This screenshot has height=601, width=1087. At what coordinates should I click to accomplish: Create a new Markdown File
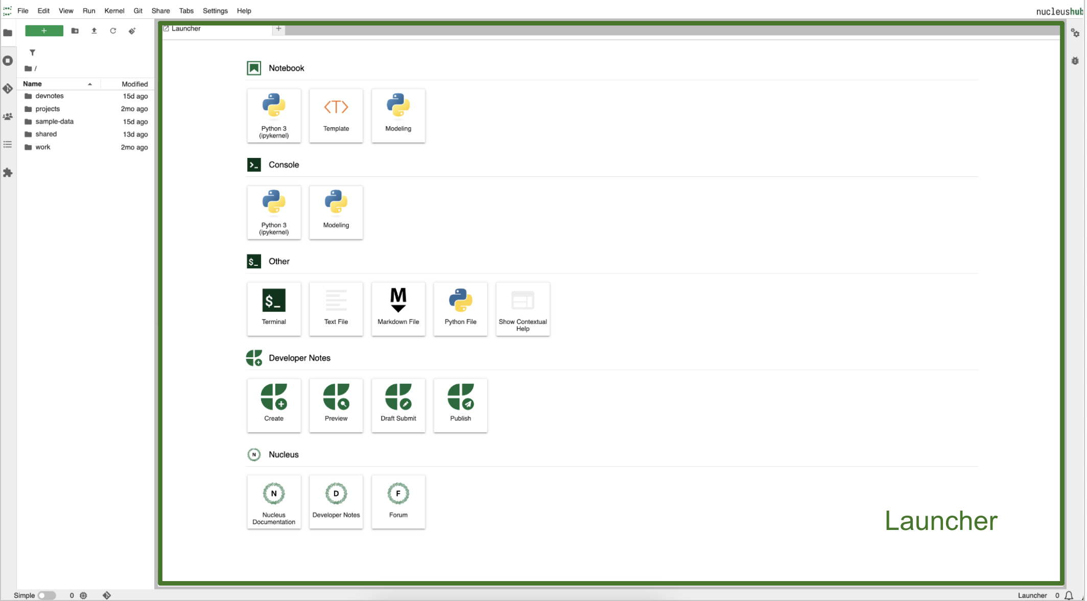coord(398,309)
